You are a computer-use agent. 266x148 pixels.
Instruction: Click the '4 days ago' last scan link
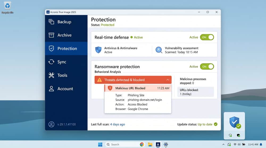point(118,124)
